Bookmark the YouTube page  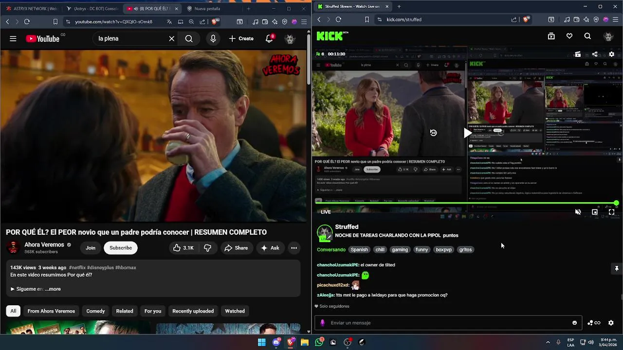point(55,21)
